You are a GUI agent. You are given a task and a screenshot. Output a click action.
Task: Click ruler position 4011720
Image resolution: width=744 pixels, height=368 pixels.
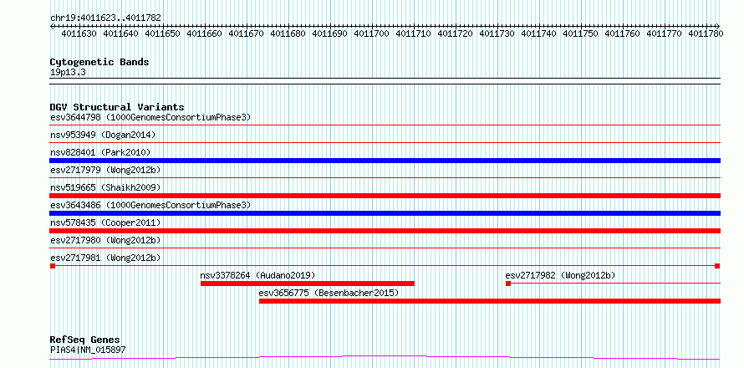455,33
